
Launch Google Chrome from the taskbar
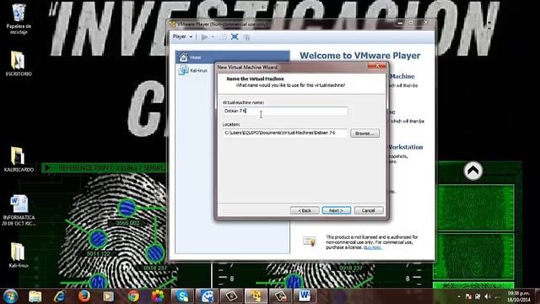click(x=133, y=296)
